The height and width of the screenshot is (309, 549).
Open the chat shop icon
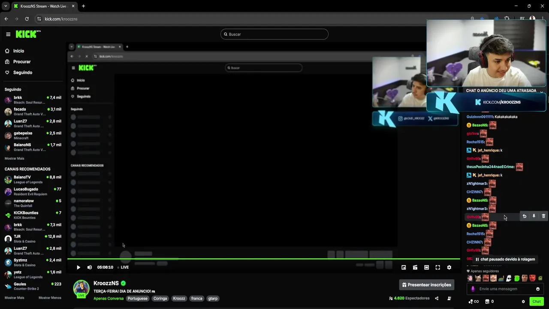click(x=487, y=302)
